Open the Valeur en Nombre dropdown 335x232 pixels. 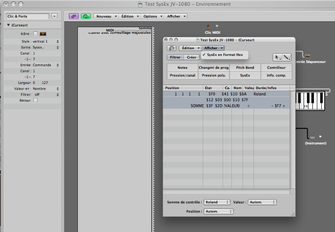[46, 89]
